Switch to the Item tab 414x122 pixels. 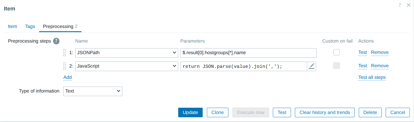click(12, 26)
